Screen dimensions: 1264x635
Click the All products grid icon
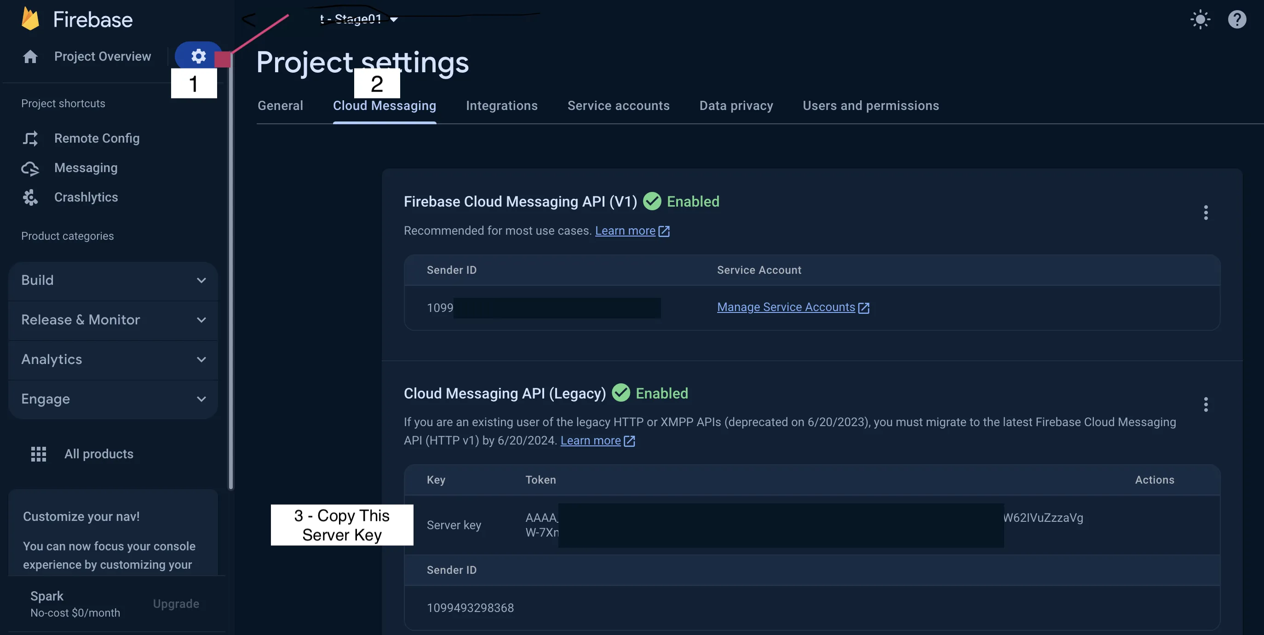39,454
